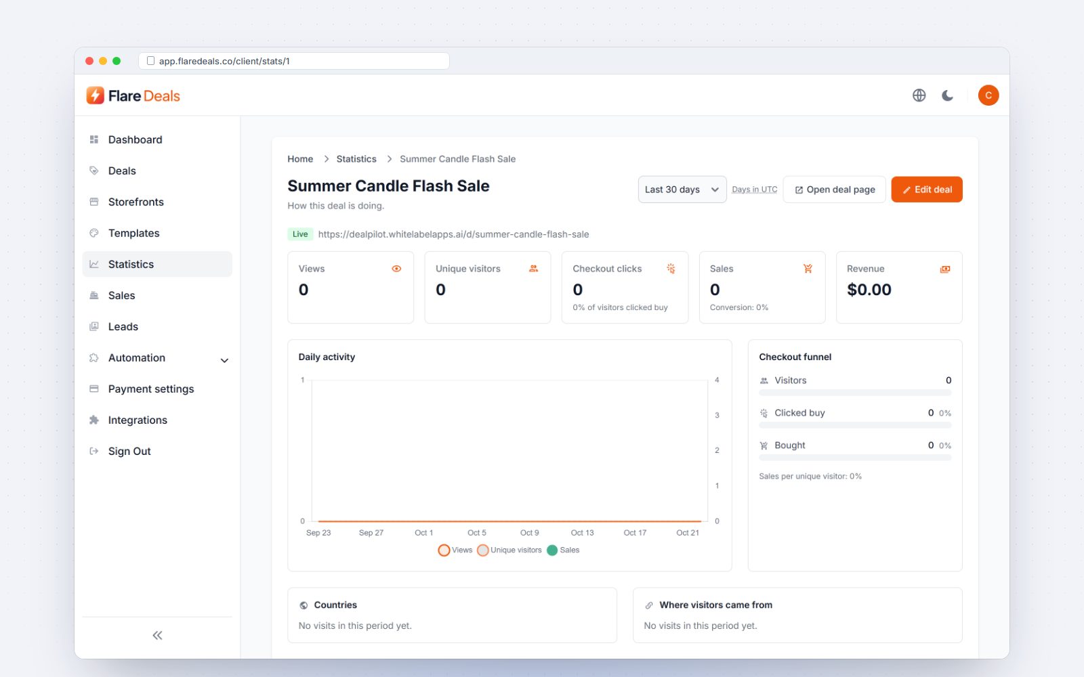
Task: Click the Integrations puzzle icon
Action: (94, 420)
